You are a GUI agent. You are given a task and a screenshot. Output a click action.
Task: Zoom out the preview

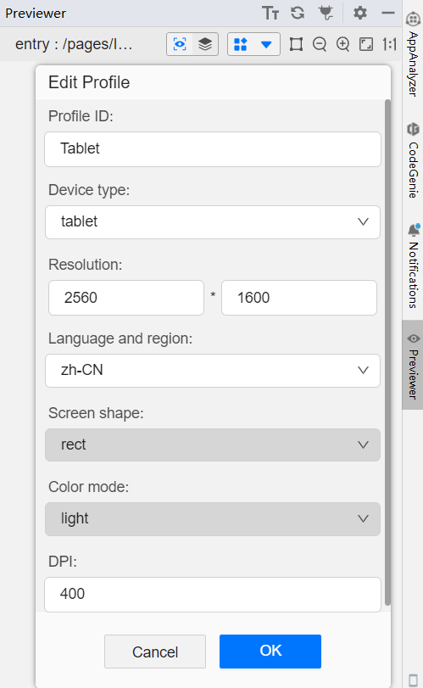(320, 44)
